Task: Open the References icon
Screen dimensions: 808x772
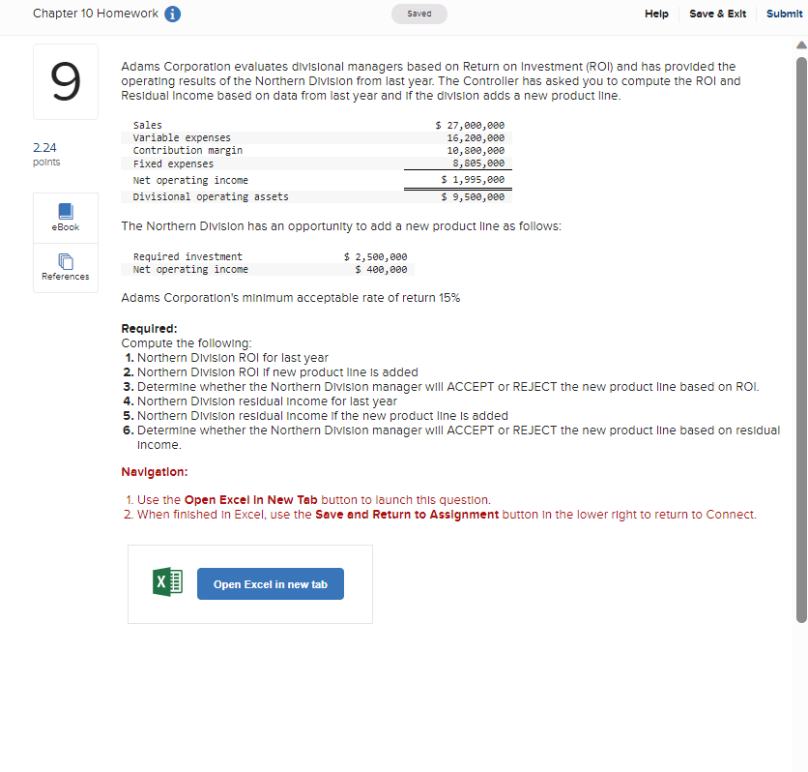Action: pos(66,261)
